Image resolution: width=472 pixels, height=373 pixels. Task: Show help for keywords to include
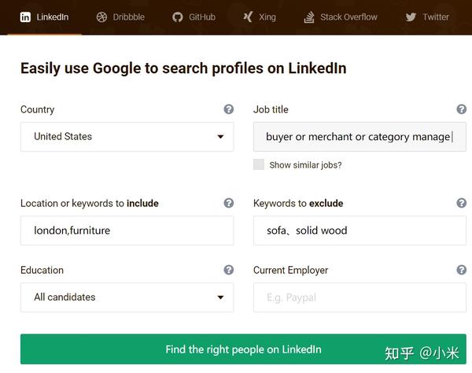pyautogui.click(x=229, y=203)
